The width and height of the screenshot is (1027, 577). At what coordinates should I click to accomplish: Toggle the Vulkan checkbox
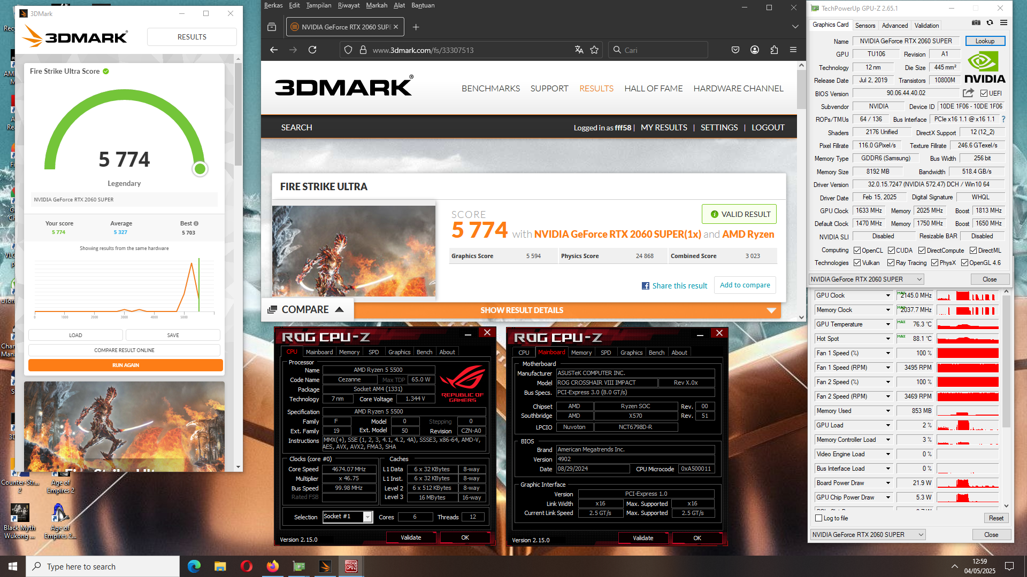pos(857,263)
